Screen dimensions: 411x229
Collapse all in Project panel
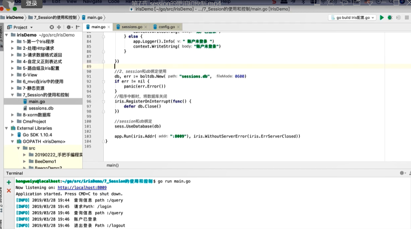(x=59, y=27)
